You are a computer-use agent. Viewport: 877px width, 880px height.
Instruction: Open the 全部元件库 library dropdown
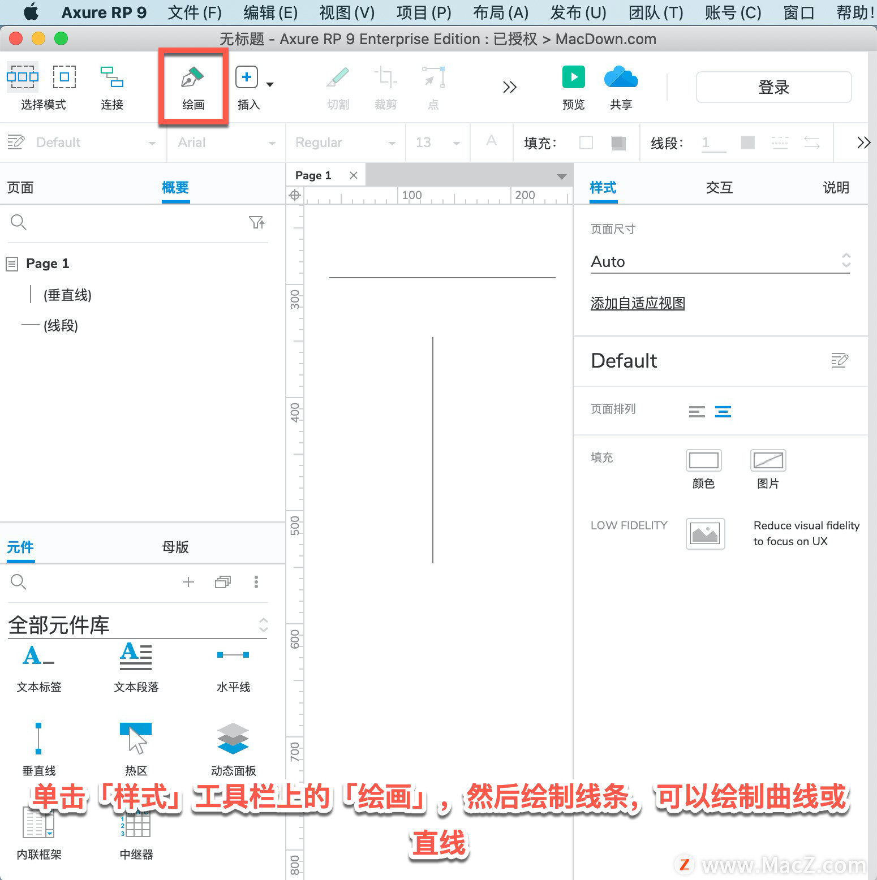[137, 626]
